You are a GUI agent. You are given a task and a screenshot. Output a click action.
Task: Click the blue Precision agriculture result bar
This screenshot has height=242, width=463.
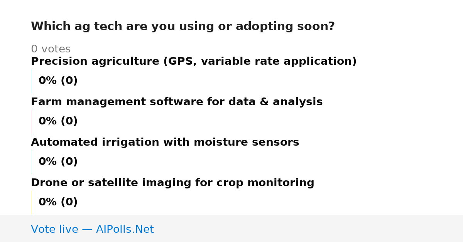(x=31, y=81)
